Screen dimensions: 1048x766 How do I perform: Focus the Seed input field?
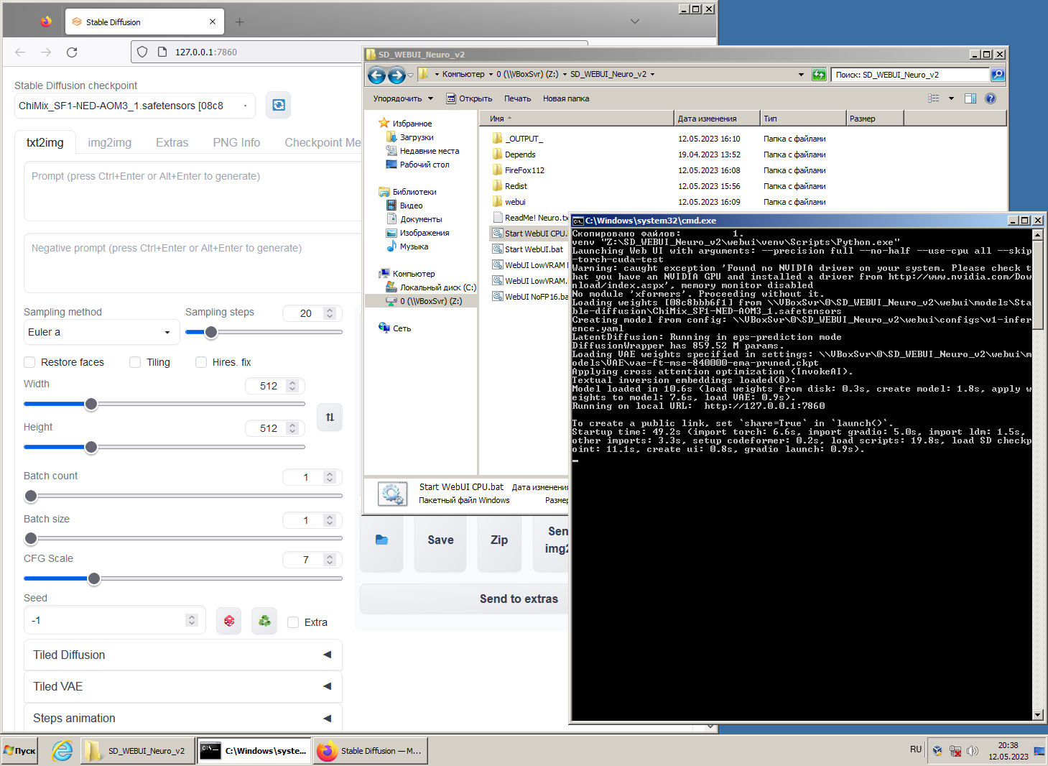click(115, 620)
